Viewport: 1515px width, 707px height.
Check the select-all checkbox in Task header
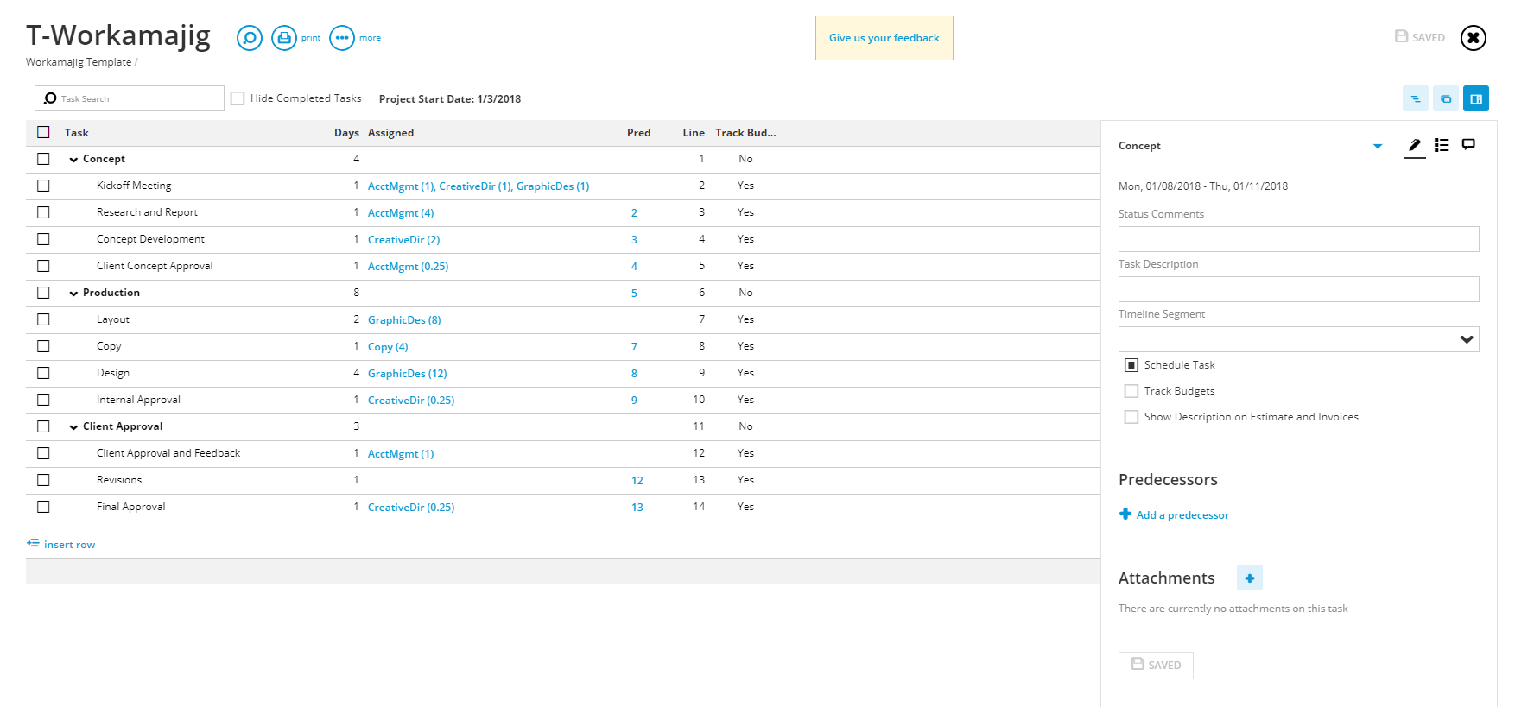[x=43, y=132]
